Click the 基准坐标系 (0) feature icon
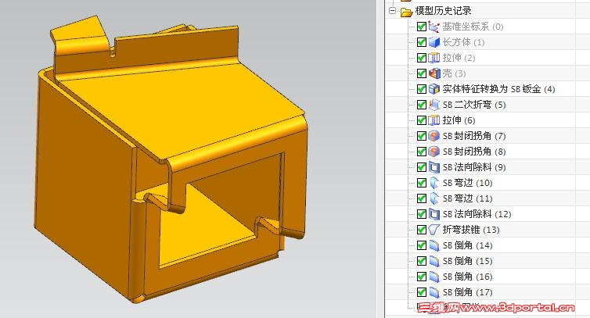Viewport: 590px width, 318px height. click(434, 27)
